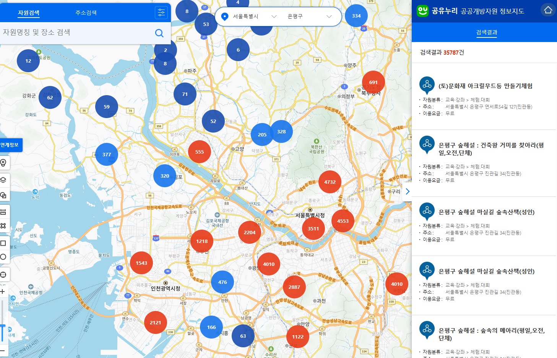Click the crosshair current location tool
The height and width of the screenshot is (358, 557).
pos(3,274)
